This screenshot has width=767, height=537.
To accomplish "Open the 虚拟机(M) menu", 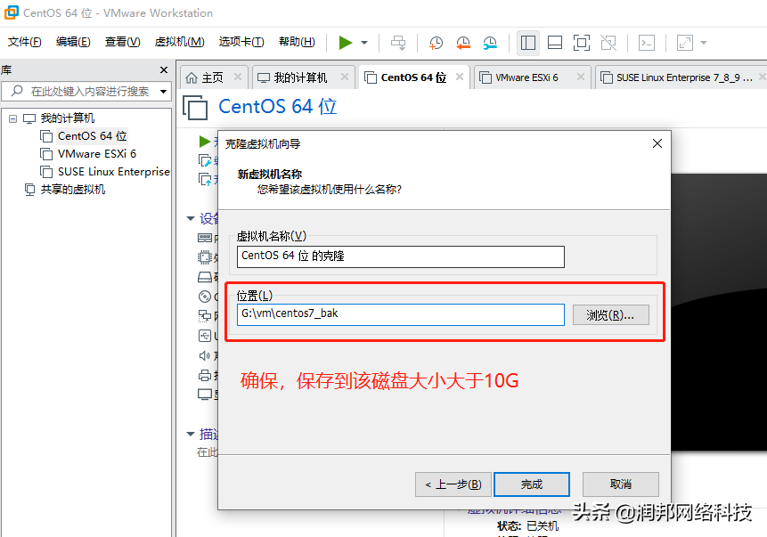I will point(180,42).
